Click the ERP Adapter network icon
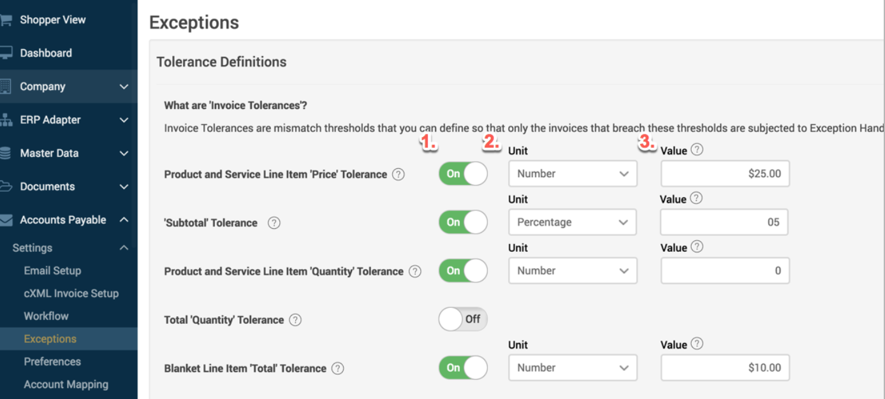 coord(6,120)
